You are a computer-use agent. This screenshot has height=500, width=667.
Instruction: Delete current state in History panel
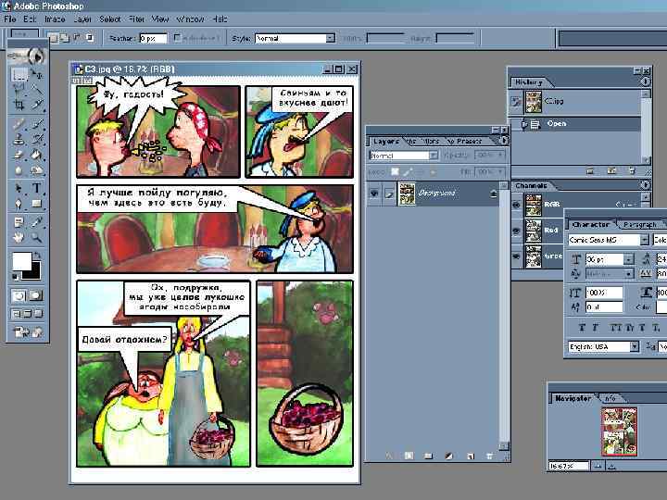(x=632, y=171)
